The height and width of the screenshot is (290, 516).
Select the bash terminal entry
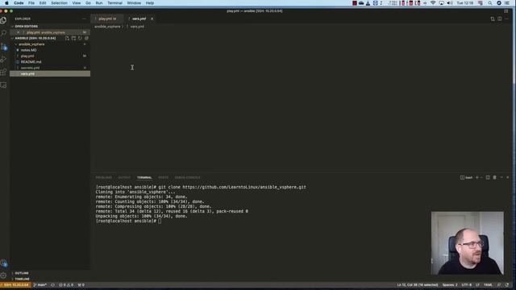coord(466,177)
